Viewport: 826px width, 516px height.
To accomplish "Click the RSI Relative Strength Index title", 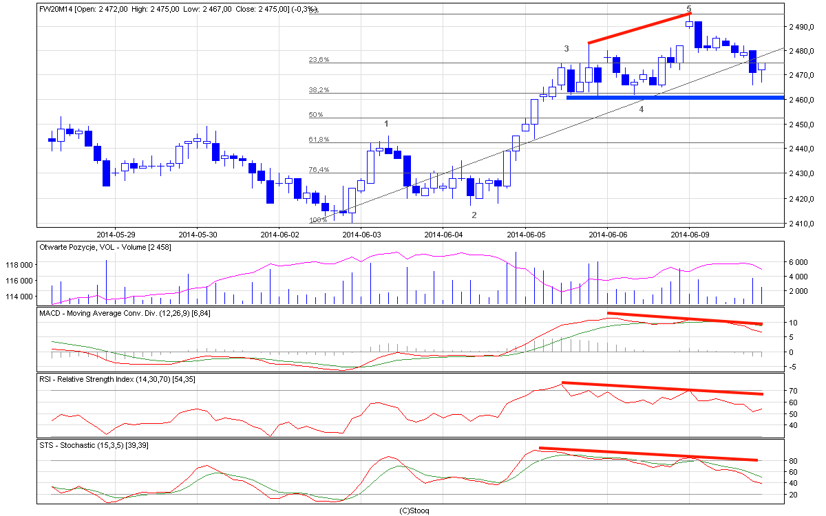I will 118,379.
